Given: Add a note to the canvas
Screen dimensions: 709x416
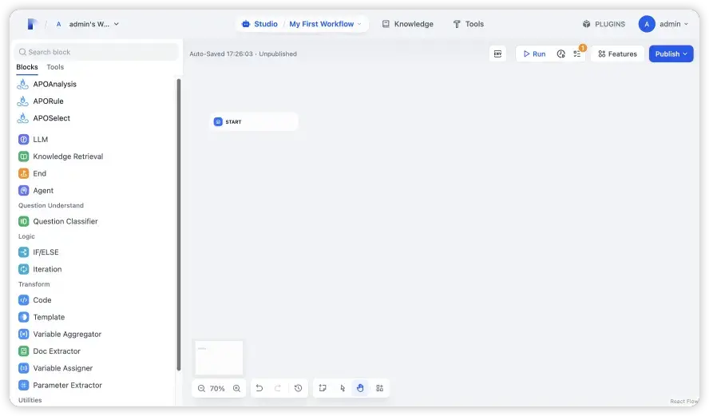Looking at the screenshot, I should coord(323,388).
